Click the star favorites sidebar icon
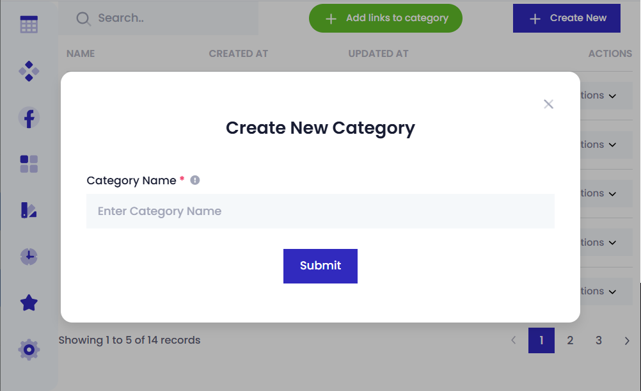641x391 pixels. click(x=29, y=303)
